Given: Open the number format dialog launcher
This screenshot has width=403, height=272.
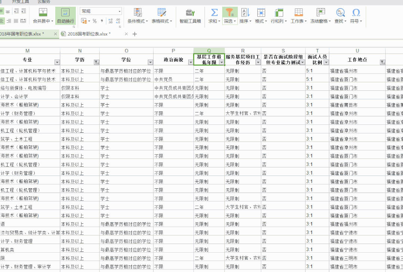Looking at the screenshot, I should (x=120, y=27).
